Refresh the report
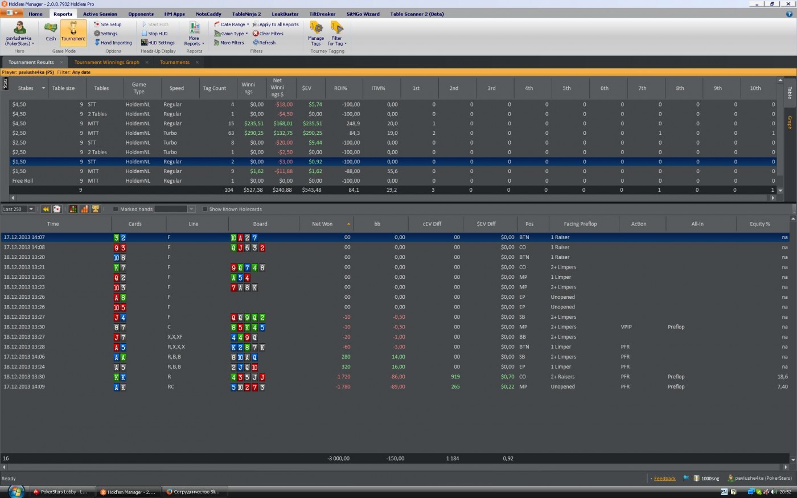The width and height of the screenshot is (797, 498). tap(264, 43)
